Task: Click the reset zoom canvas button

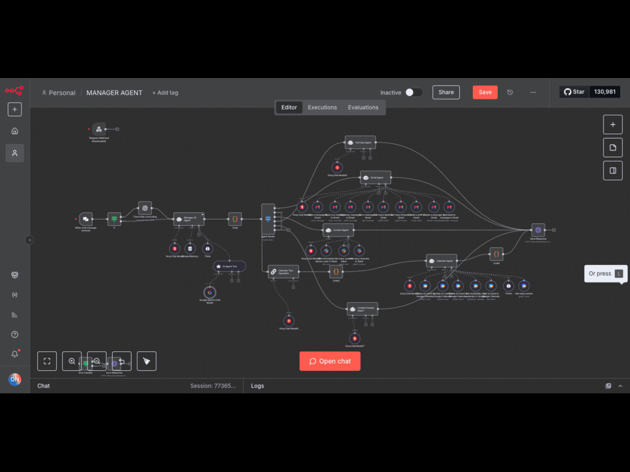Action: click(x=122, y=361)
